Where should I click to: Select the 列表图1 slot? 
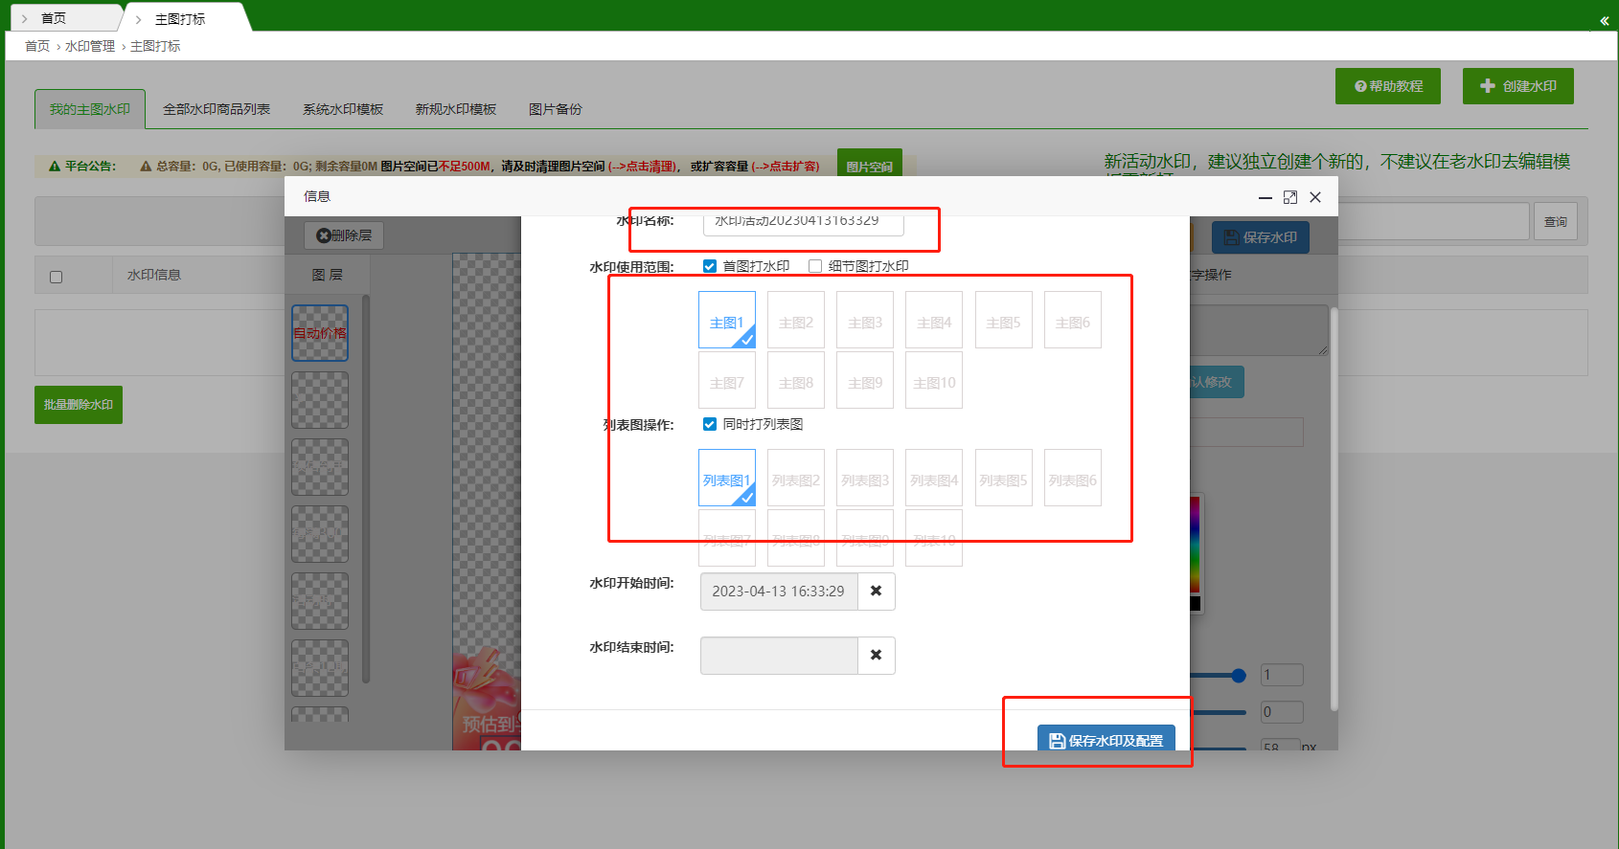coord(726,479)
